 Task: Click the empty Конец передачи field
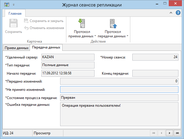(x=155, y=73)
